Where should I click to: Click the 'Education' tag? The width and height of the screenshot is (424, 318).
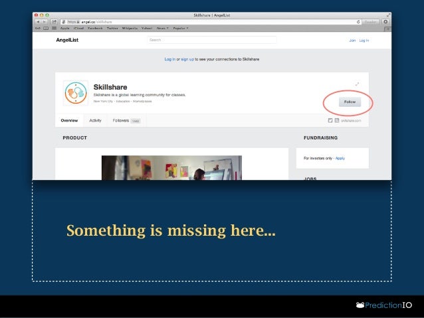pyautogui.click(x=123, y=102)
